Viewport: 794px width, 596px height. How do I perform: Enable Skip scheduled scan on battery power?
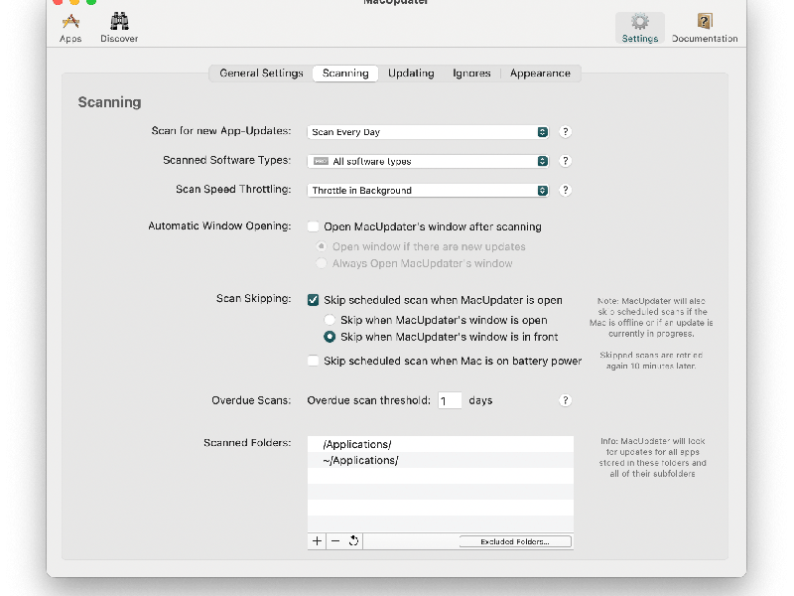pyautogui.click(x=313, y=361)
